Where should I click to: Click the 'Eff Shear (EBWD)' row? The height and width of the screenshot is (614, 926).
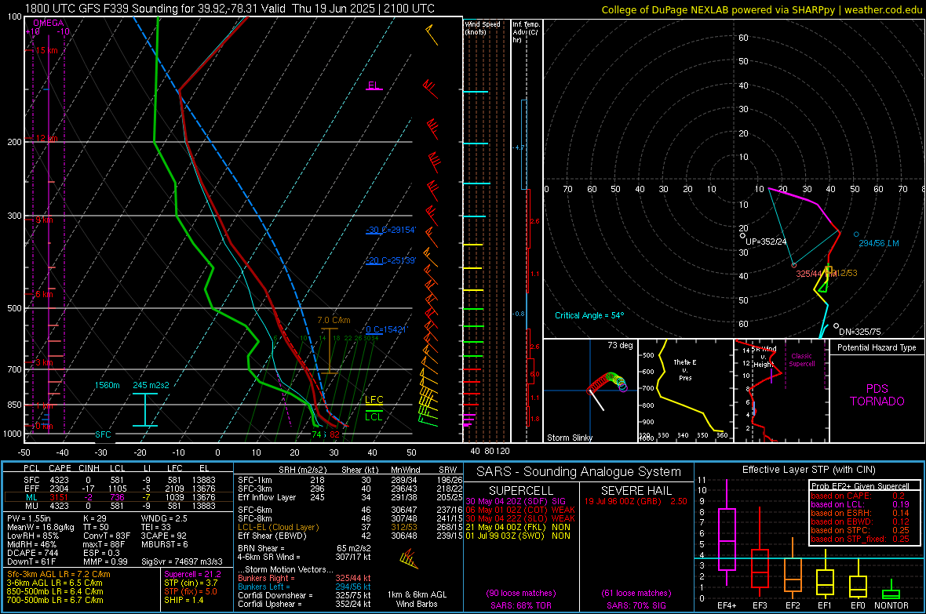(350, 536)
